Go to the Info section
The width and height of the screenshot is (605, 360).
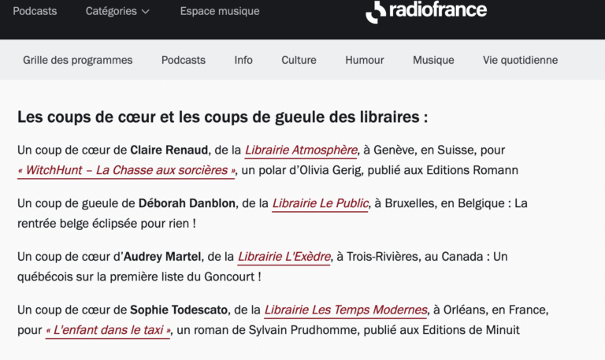[243, 60]
